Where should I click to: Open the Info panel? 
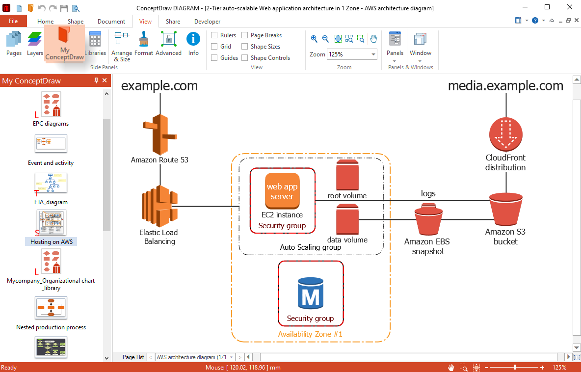pos(193,44)
